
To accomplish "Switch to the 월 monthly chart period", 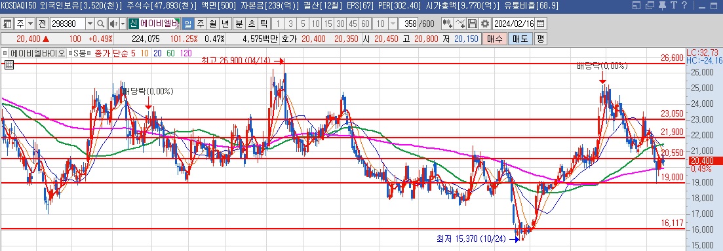I will [x=212, y=24].
